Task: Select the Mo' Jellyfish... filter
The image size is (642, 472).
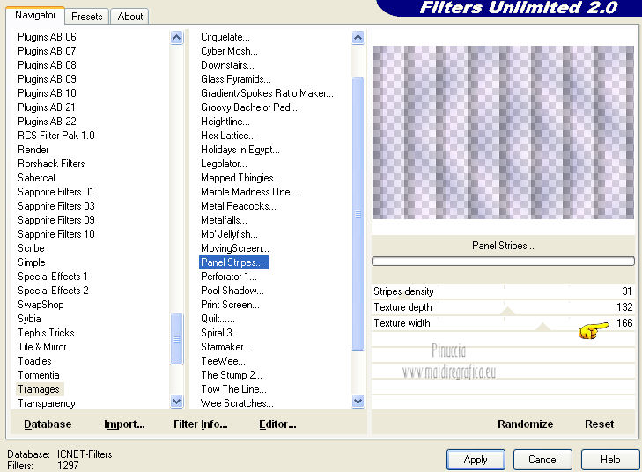Action: pos(229,234)
